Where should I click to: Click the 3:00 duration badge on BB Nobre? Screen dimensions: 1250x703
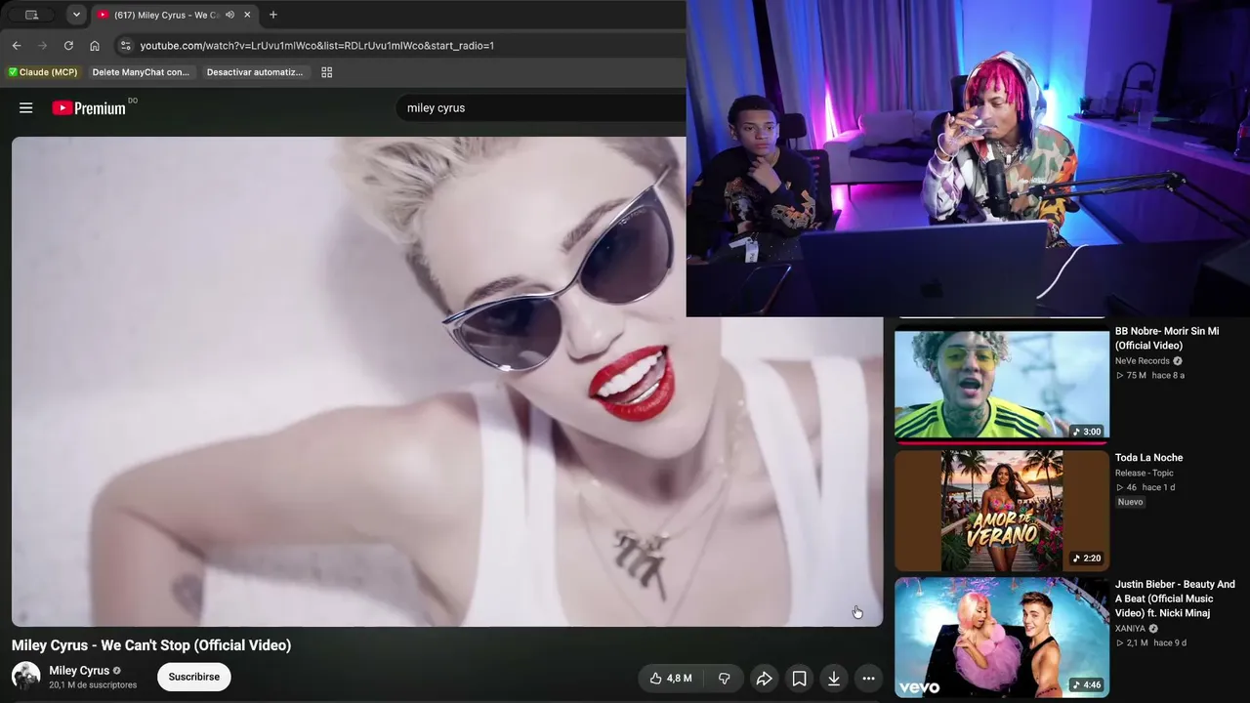(x=1087, y=432)
